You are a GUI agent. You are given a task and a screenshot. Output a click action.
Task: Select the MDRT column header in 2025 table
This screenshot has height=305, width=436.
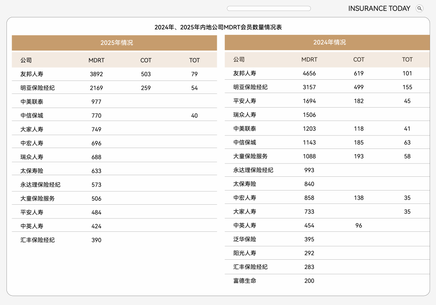click(96, 60)
